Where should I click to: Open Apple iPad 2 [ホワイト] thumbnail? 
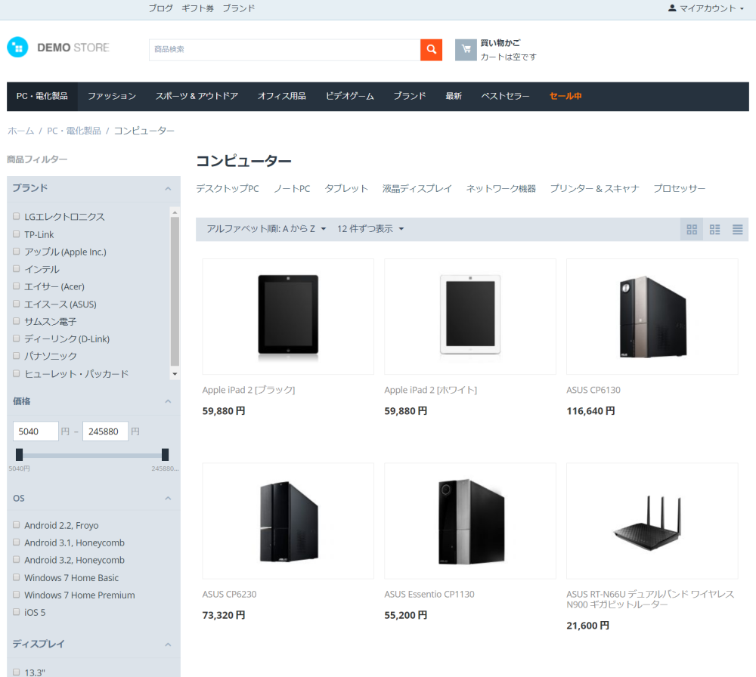470,317
